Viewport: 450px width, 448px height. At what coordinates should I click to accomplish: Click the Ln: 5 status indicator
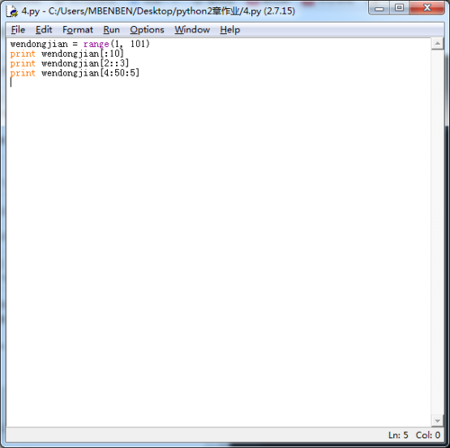pyautogui.click(x=398, y=435)
